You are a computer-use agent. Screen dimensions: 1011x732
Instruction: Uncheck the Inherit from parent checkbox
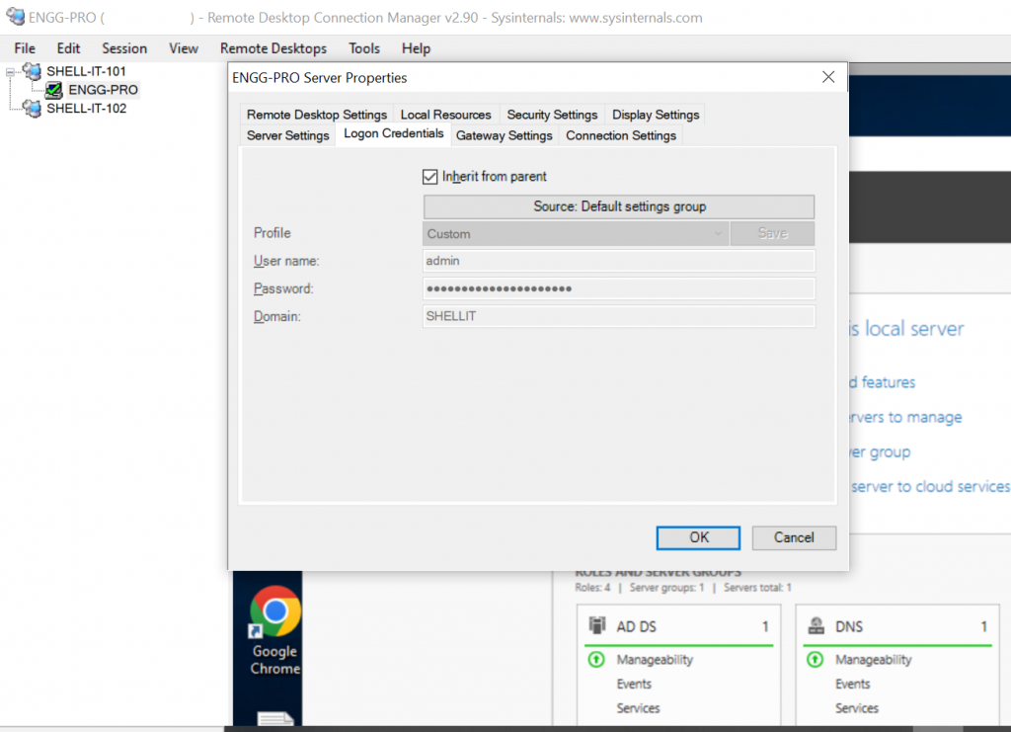(430, 177)
